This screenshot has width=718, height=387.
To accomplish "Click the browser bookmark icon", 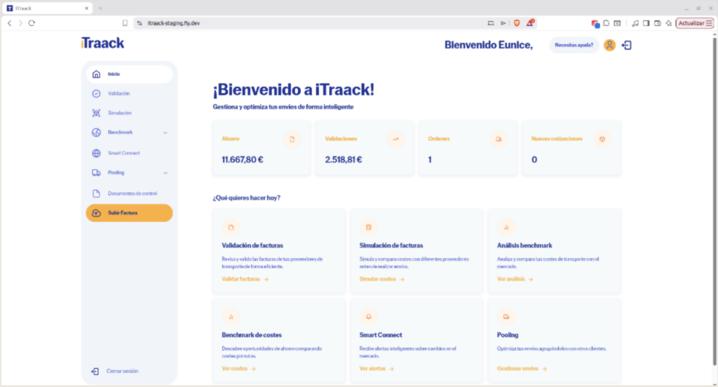I will coord(125,23).
